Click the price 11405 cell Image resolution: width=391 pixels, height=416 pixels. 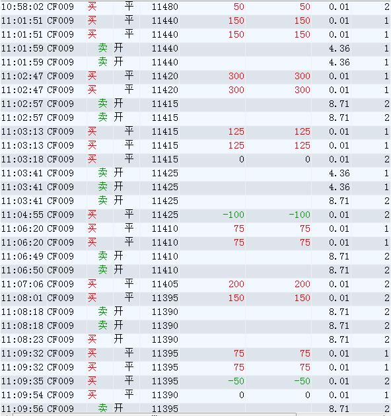(165, 284)
